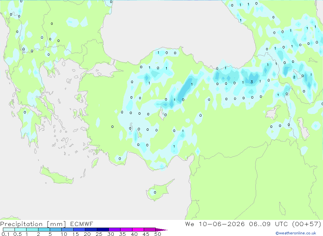Click the '35' legend scale label
323x236 pixels.
pos(122,234)
